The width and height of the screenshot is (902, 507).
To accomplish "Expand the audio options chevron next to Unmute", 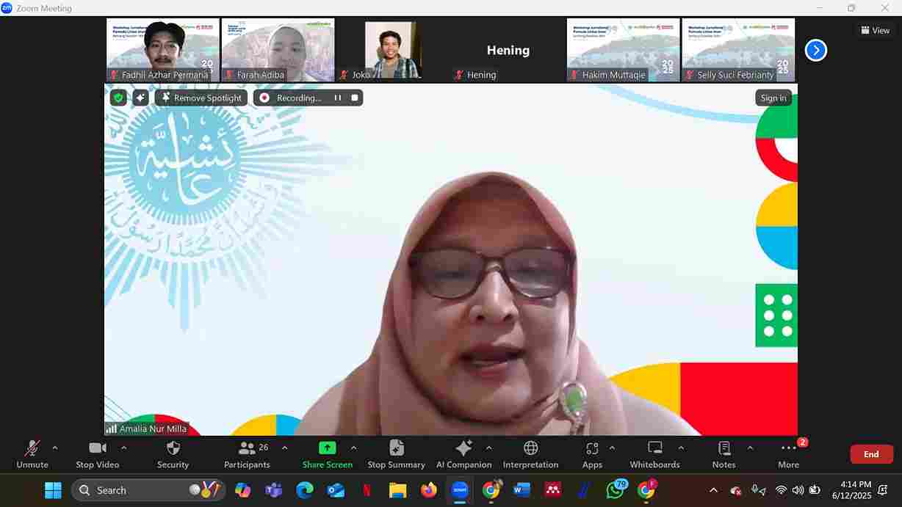I will click(x=57, y=448).
